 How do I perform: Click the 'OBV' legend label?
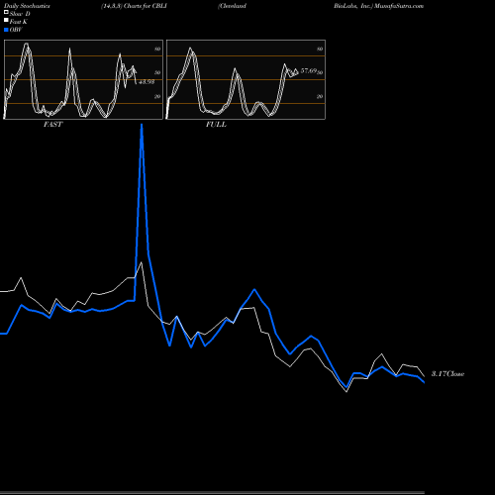(16, 30)
